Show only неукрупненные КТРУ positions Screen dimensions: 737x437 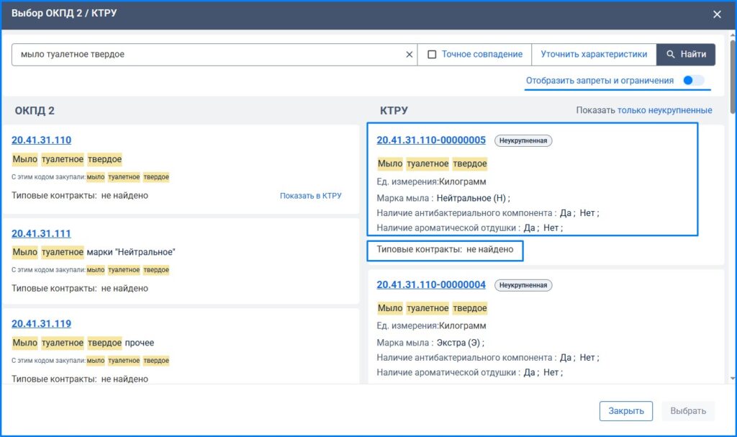pyautogui.click(x=664, y=110)
